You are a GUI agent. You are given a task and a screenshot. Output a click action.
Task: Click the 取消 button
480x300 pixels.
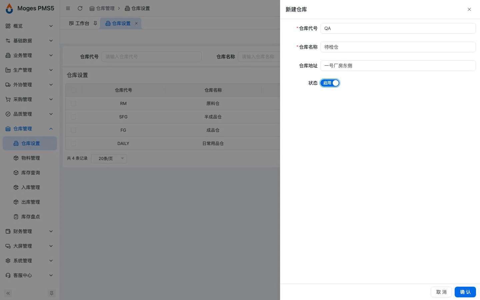click(x=441, y=292)
